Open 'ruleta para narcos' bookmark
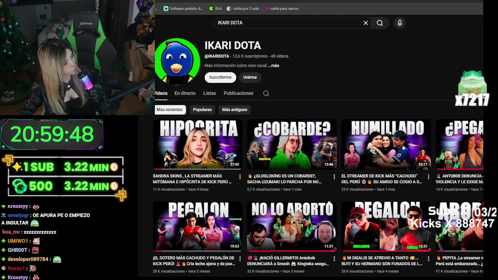Screen dimensions: 498x280 [x=281, y=9]
